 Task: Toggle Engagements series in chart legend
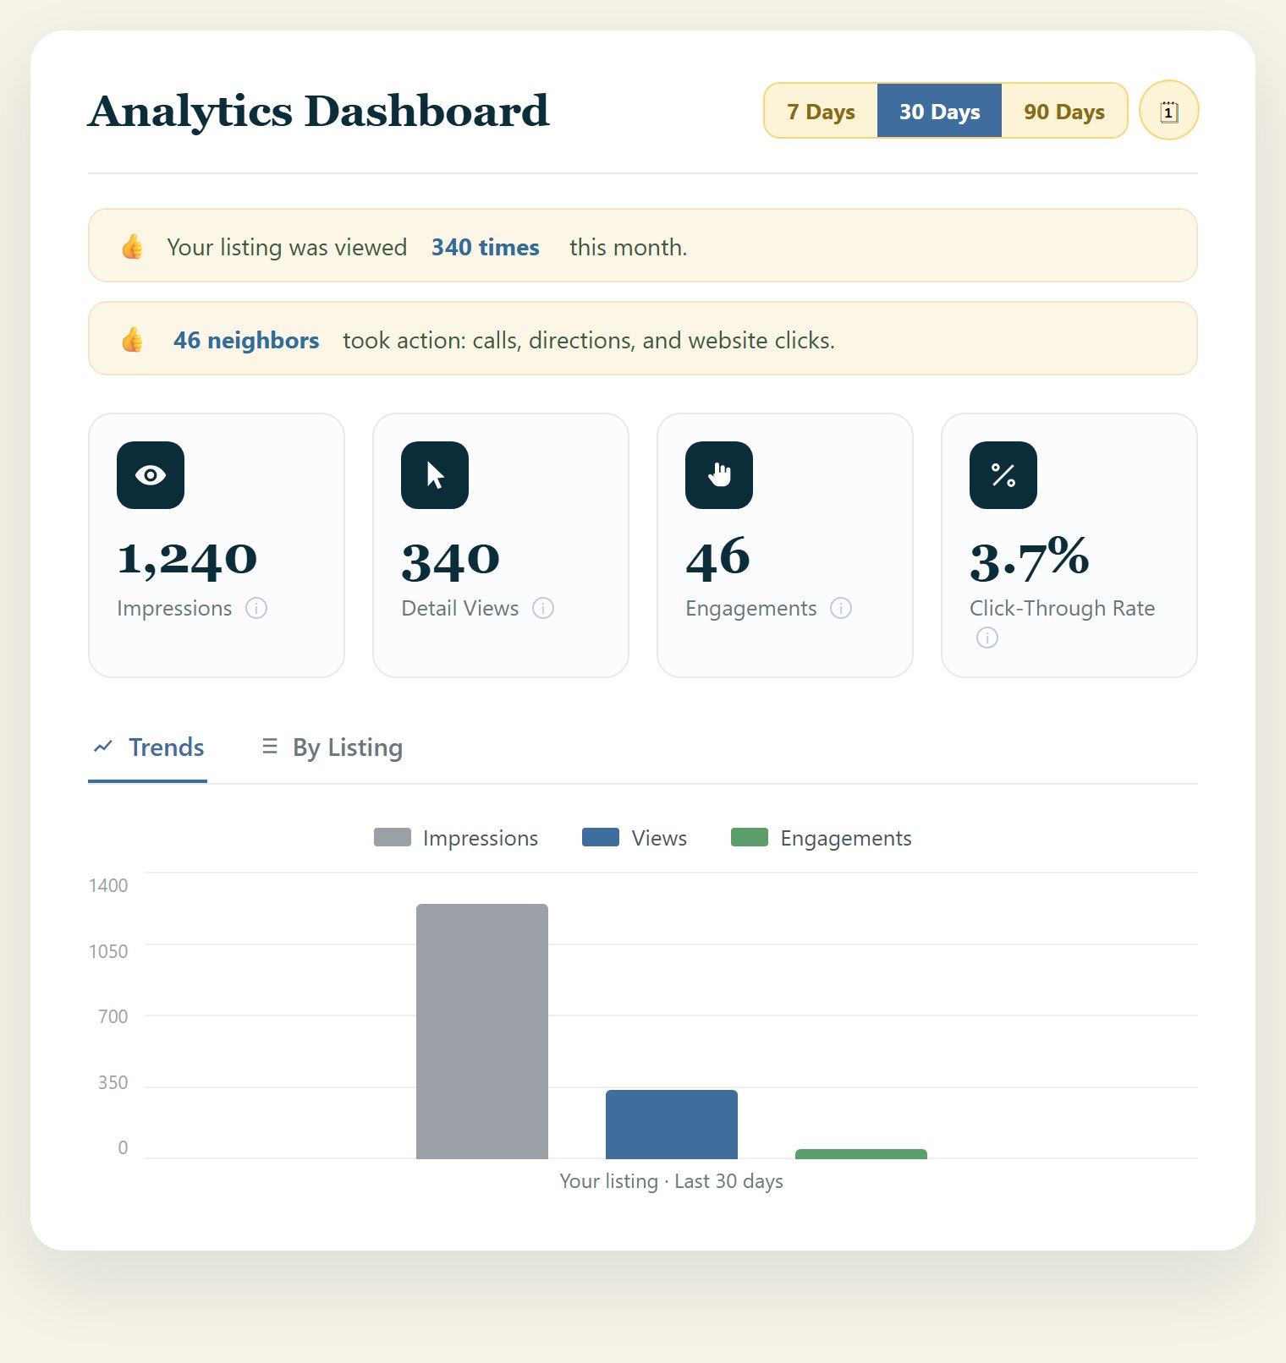pyautogui.click(x=822, y=838)
